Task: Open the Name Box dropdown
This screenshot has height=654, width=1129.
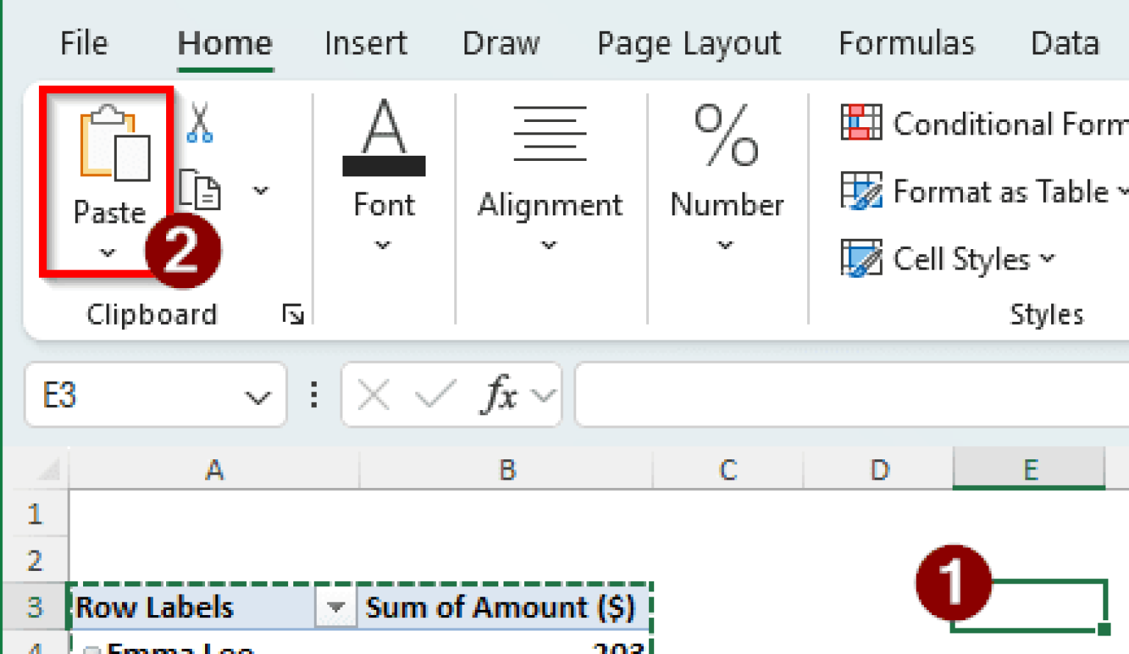Action: (x=257, y=395)
